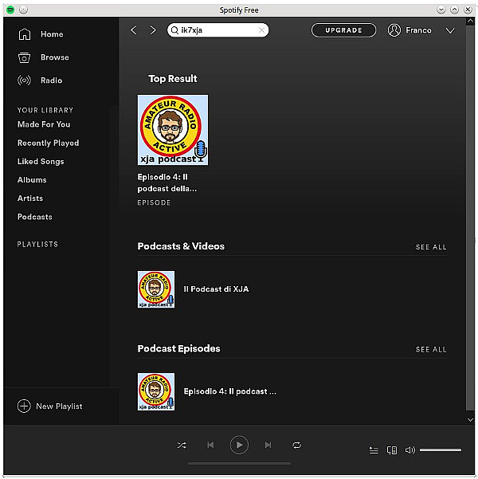Click the scrollbar up arrow
Image resolution: width=478 pixels, height=479 pixels.
(470, 21)
